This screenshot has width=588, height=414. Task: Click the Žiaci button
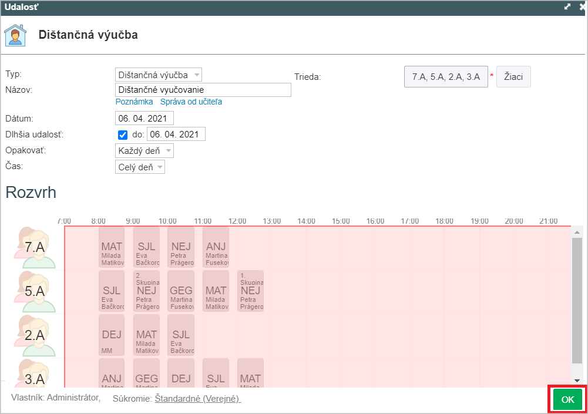[513, 77]
